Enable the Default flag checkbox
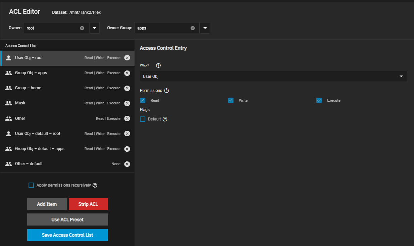The width and height of the screenshot is (414, 246). [x=143, y=119]
